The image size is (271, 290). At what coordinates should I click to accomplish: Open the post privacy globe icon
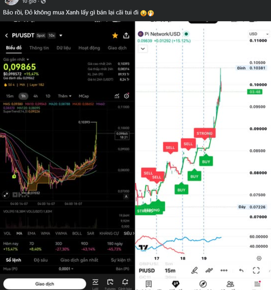(x=43, y=2)
